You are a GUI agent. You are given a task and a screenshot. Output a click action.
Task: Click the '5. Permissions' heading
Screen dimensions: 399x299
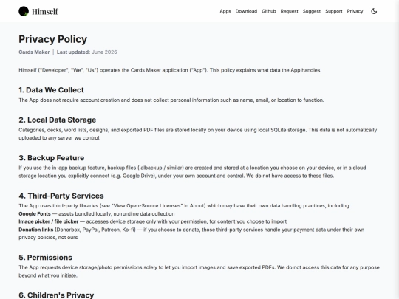45,258
